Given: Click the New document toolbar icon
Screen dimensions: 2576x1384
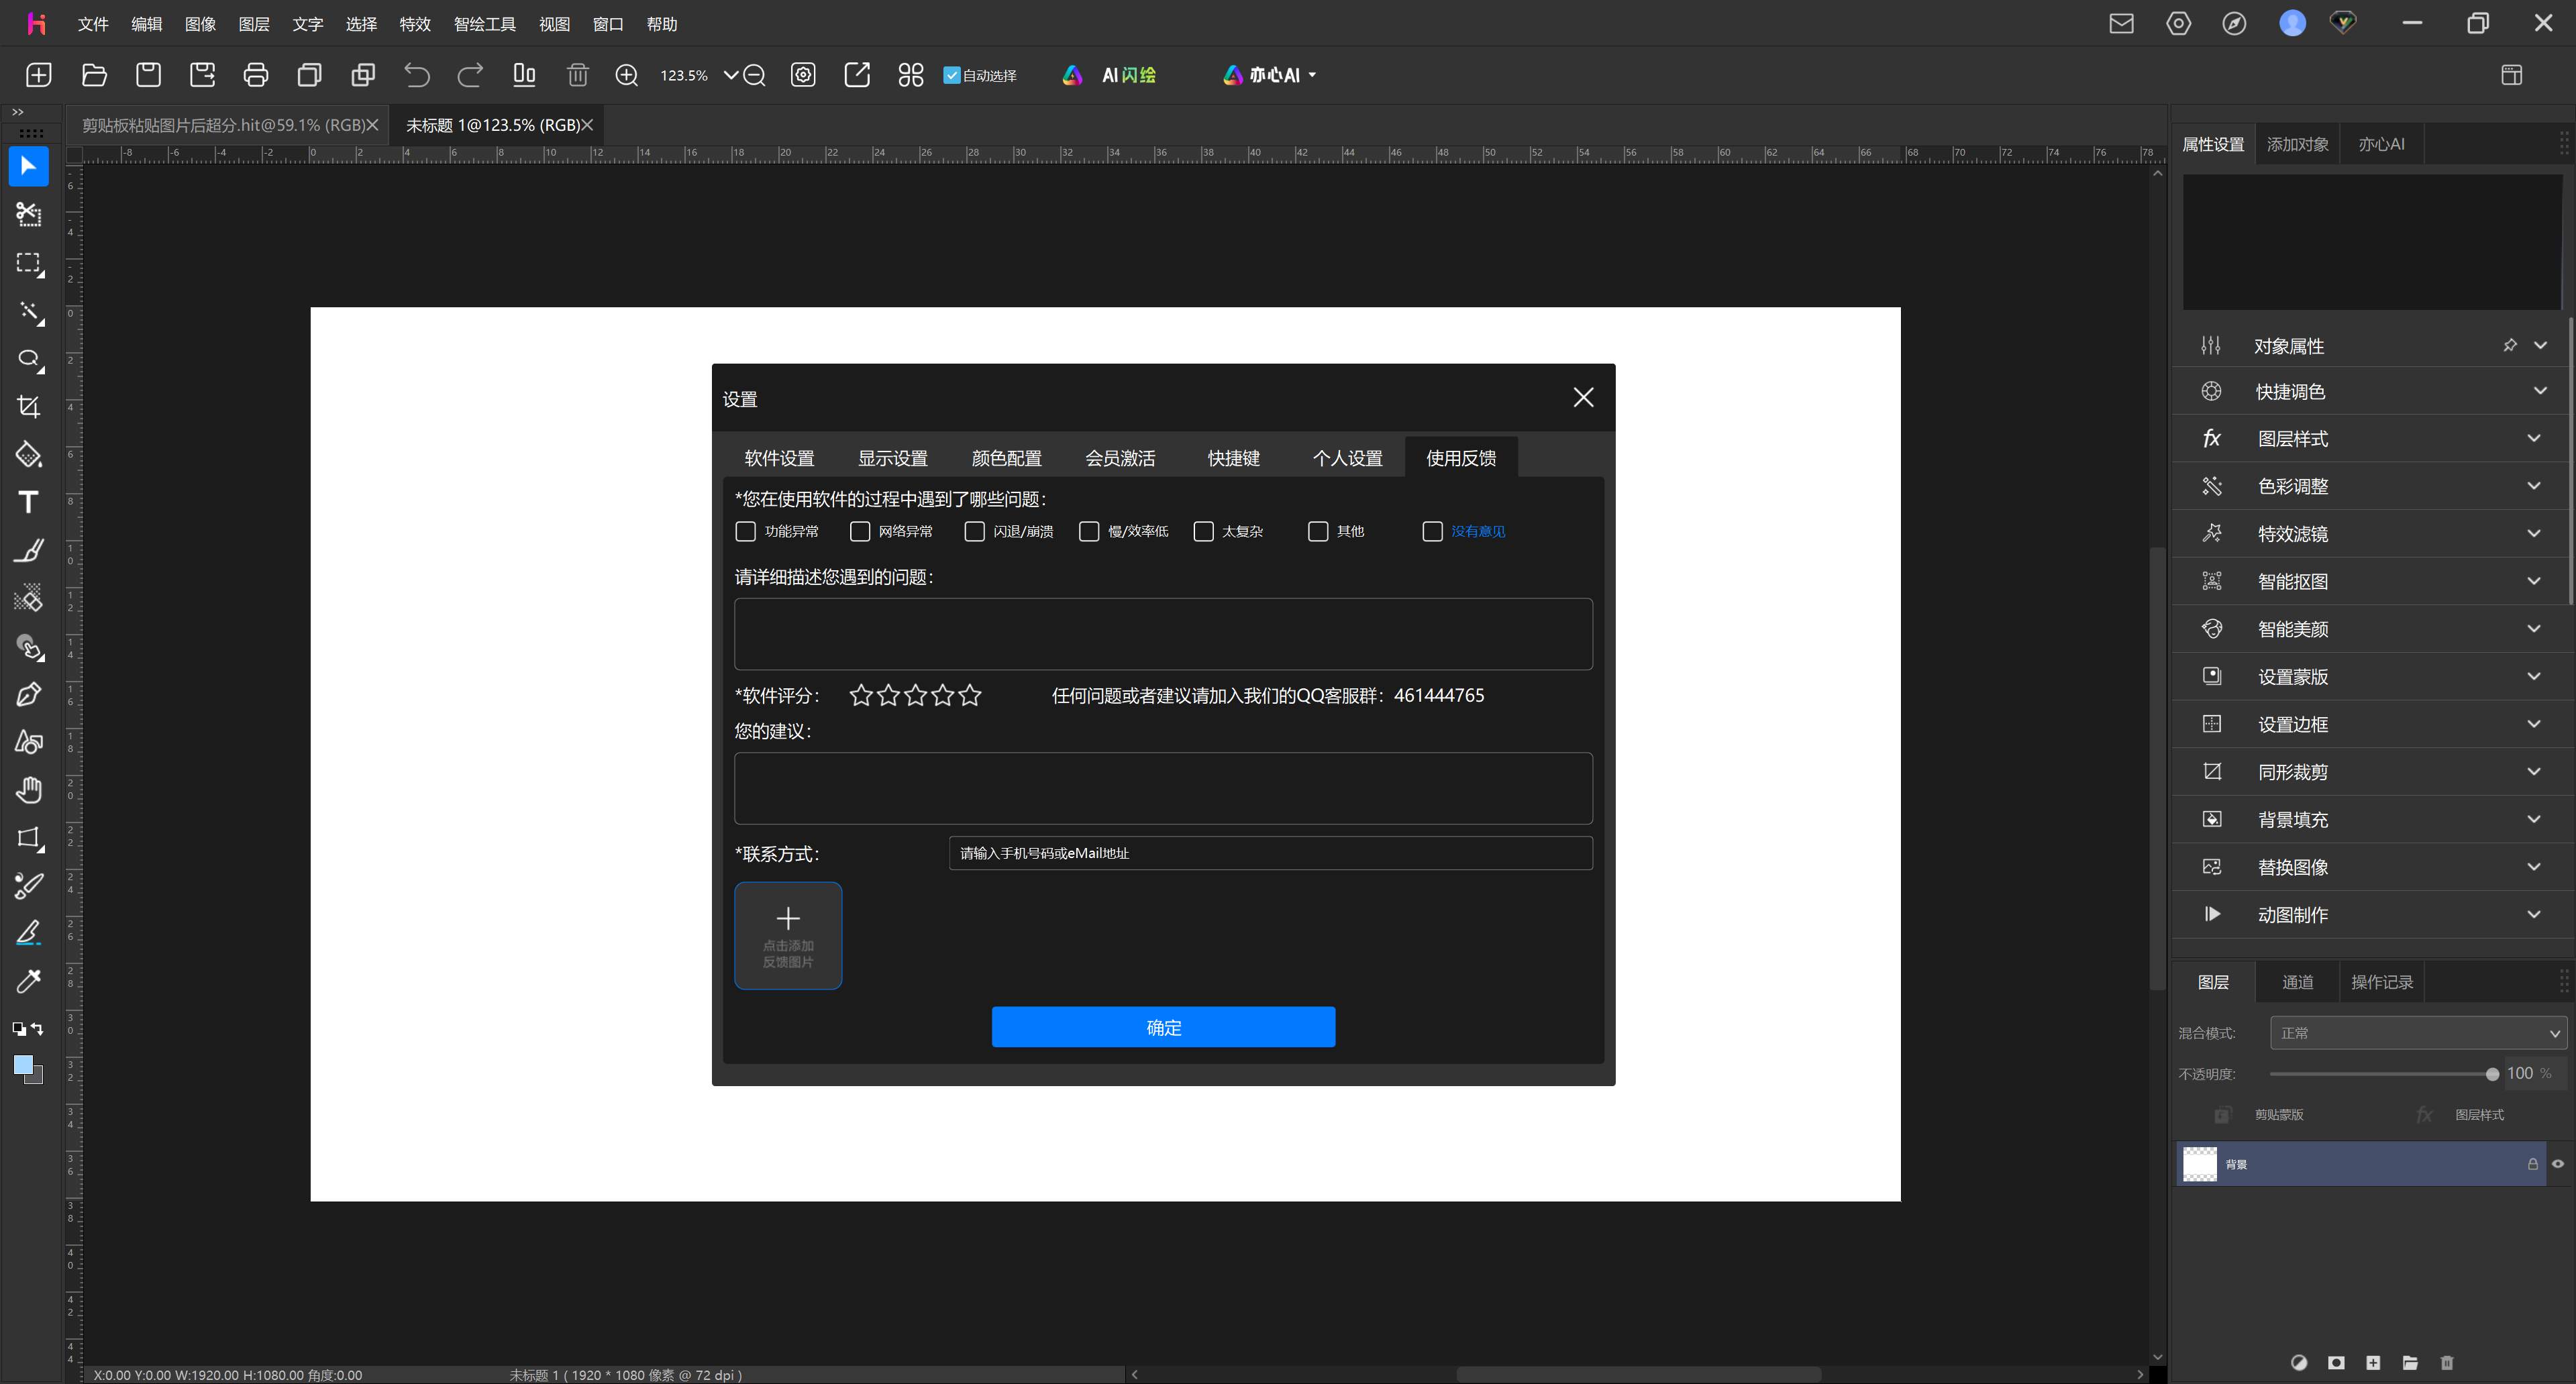Looking at the screenshot, I should (x=39, y=75).
